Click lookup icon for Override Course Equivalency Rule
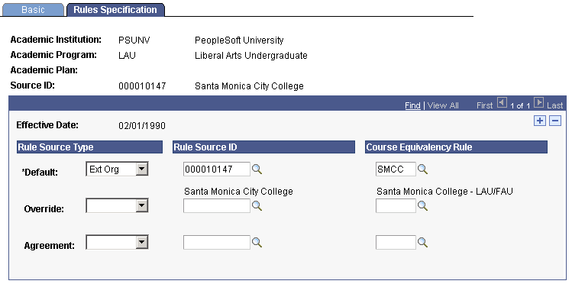This screenshot has height=284, width=572. tap(422, 206)
